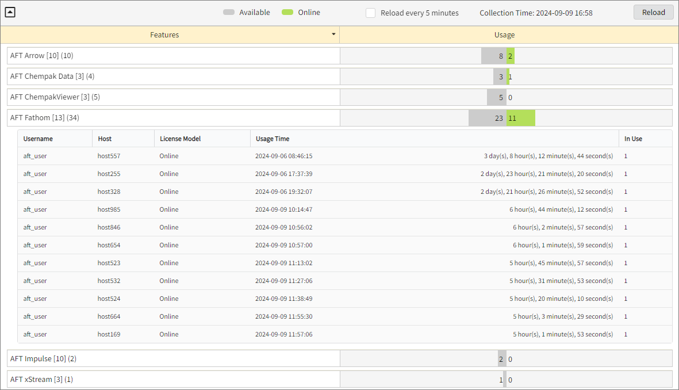Click the Online legend indicator
679x390 pixels.
point(286,12)
